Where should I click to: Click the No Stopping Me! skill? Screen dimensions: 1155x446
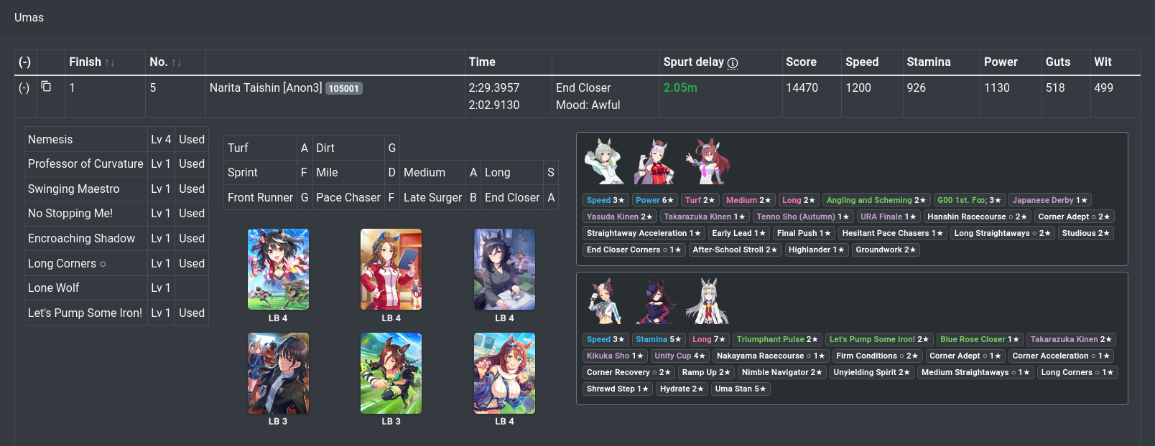click(x=70, y=214)
